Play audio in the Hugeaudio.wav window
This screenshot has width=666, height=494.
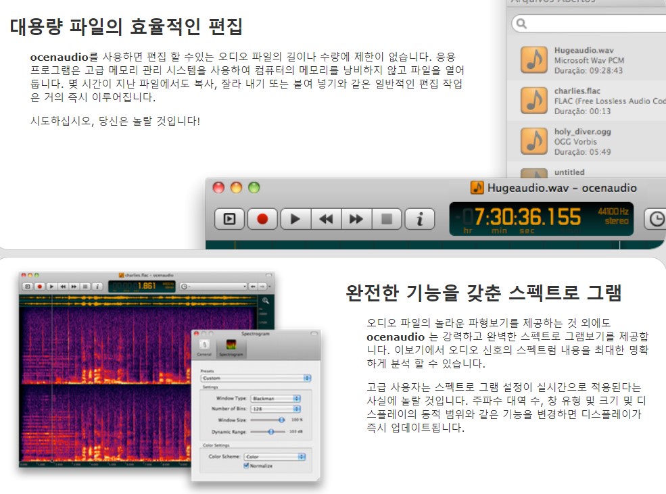(295, 219)
